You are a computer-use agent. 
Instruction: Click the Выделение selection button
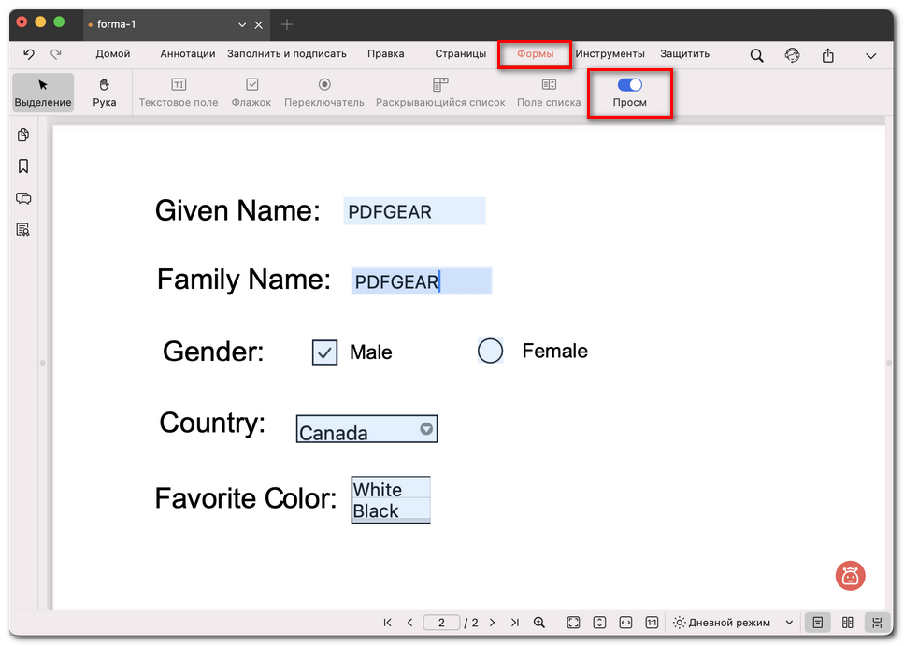point(43,92)
